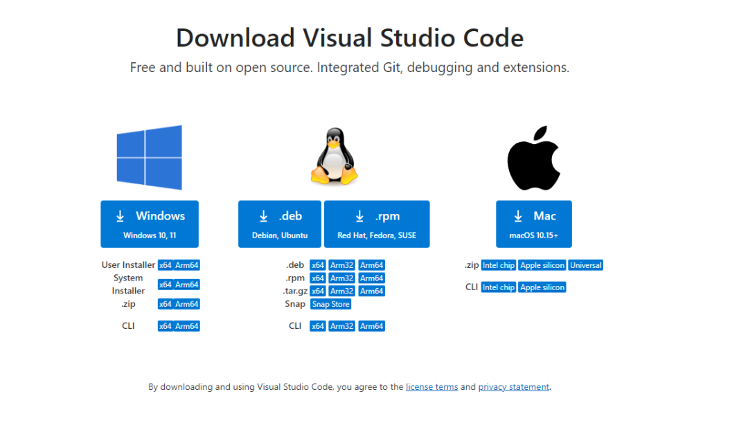748x421 pixels.
Task: Download the .rpm package for Red Hat, Fedora
Action: (377, 224)
